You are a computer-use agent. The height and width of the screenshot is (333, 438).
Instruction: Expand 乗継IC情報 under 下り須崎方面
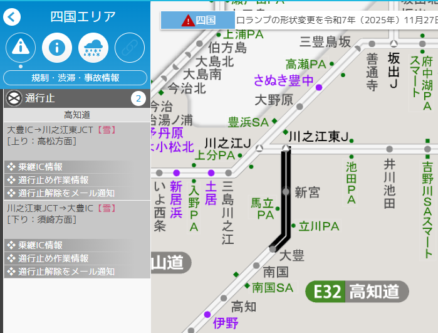click(x=77, y=245)
